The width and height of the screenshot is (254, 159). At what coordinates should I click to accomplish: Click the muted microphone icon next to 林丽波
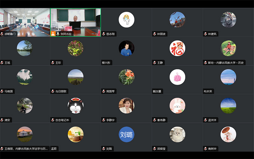point(155,34)
